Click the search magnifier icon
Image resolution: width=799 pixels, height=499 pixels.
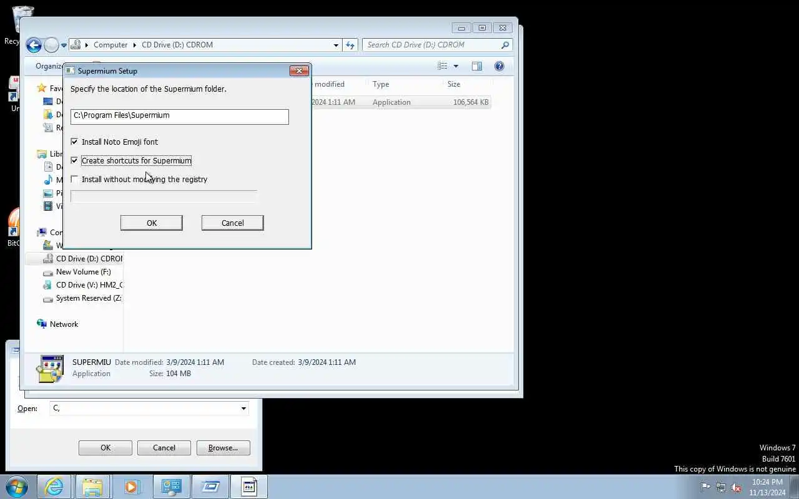[x=506, y=45]
